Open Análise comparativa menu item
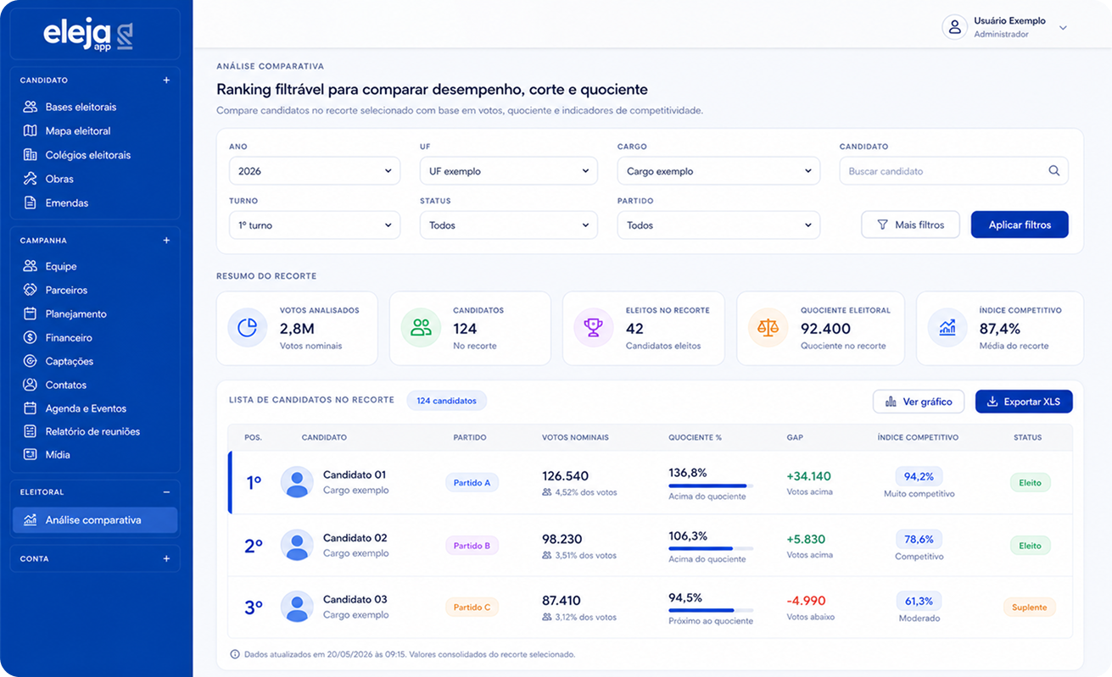The height and width of the screenshot is (677, 1112). click(95, 520)
